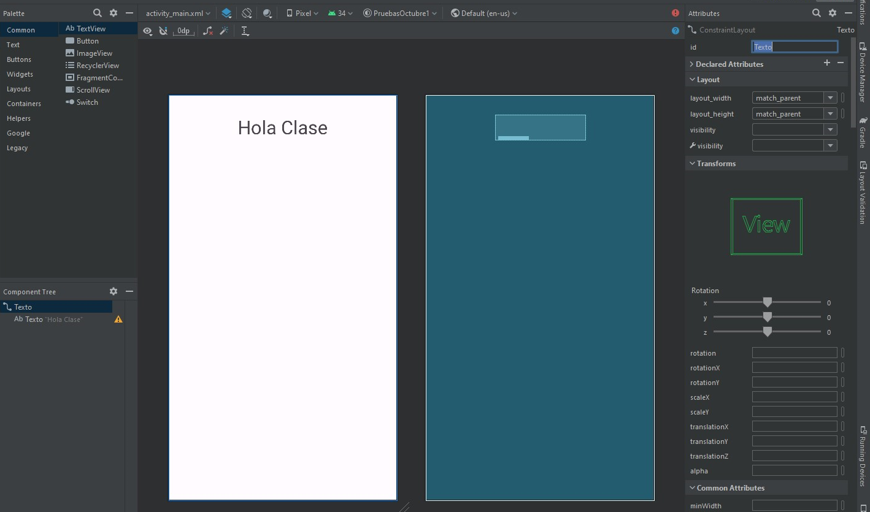Toggle autoconnect to parent magnet
This screenshot has height=512, width=870.
click(163, 31)
